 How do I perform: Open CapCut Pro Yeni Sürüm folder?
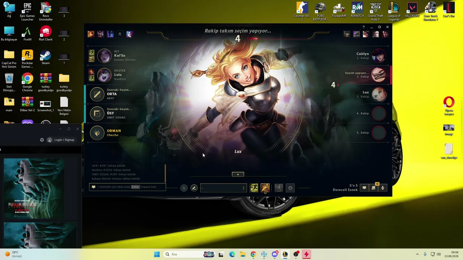[x=9, y=59]
